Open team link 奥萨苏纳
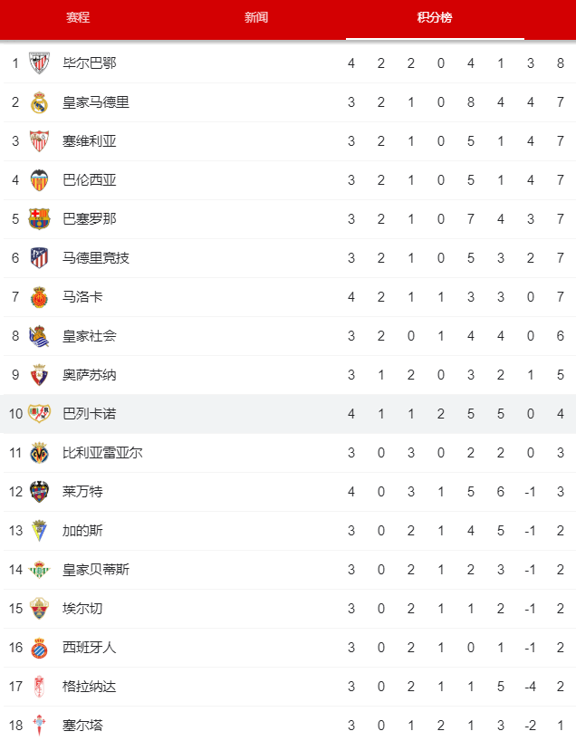Screen dimensions: 576x741 click(x=90, y=375)
